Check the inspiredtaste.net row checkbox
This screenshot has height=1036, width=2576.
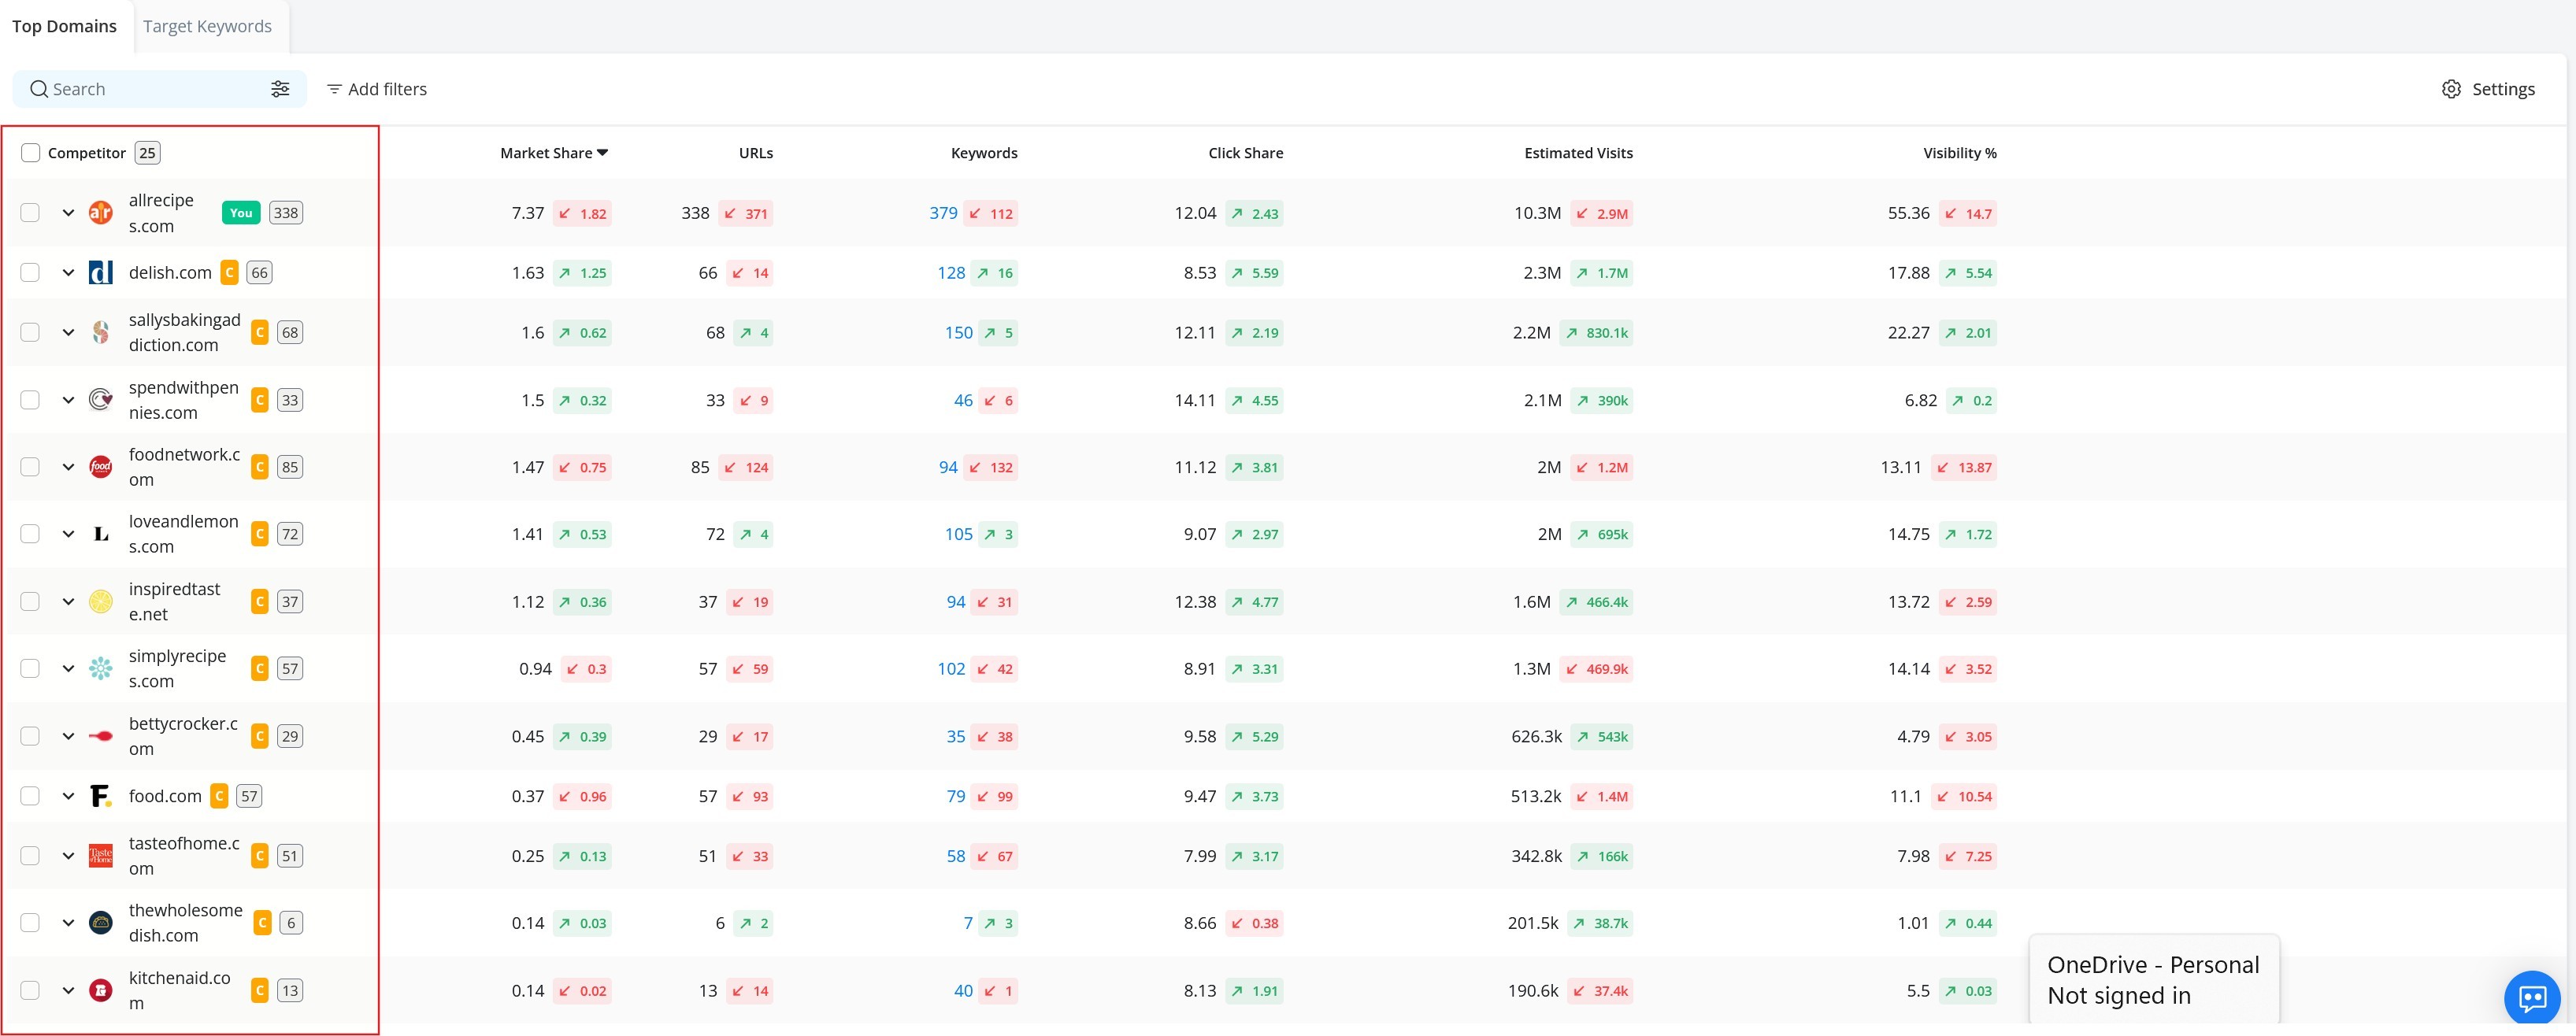click(x=30, y=602)
